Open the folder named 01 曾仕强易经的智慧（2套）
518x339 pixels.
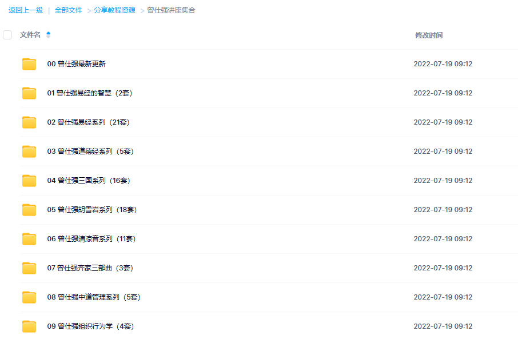[x=89, y=93]
